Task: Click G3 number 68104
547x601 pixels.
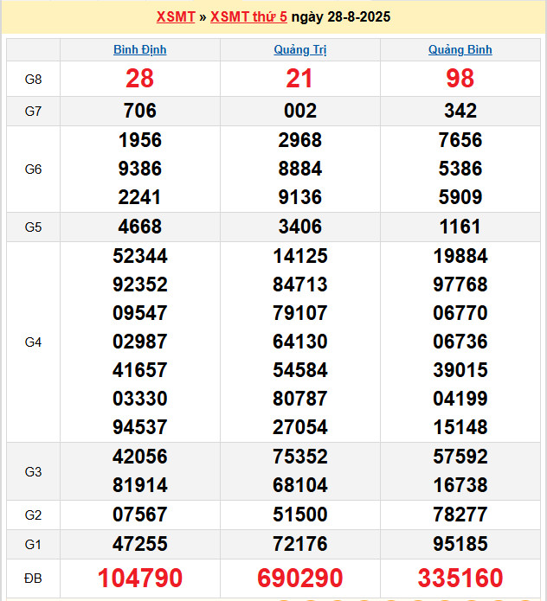Action: point(300,485)
